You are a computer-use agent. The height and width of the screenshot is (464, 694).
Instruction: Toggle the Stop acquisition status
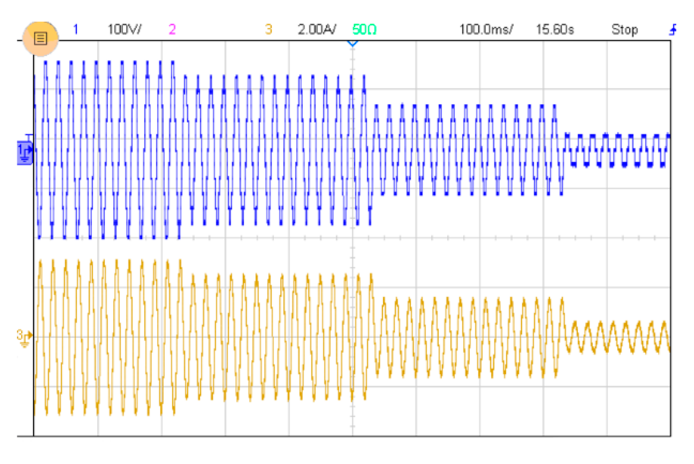pyautogui.click(x=624, y=30)
